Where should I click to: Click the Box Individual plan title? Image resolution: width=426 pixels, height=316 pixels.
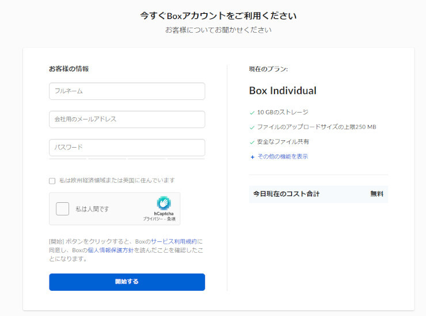tap(283, 91)
